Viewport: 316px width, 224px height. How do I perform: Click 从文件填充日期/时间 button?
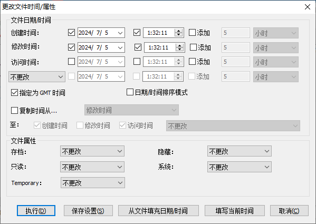pyautogui.click(x=158, y=211)
